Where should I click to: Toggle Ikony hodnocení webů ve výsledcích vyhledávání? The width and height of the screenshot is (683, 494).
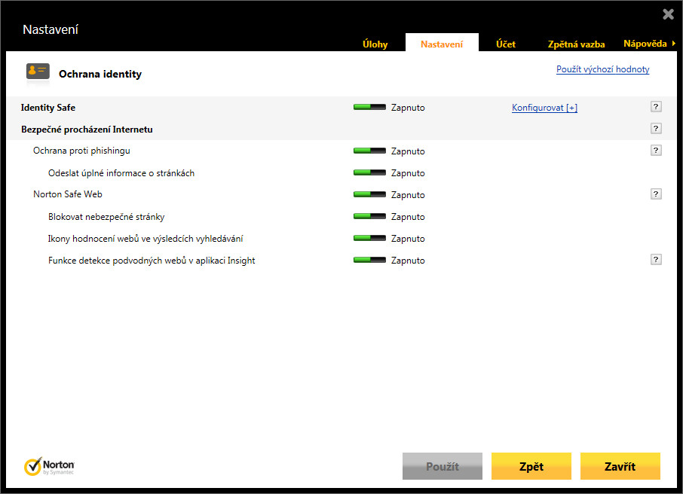(x=369, y=238)
